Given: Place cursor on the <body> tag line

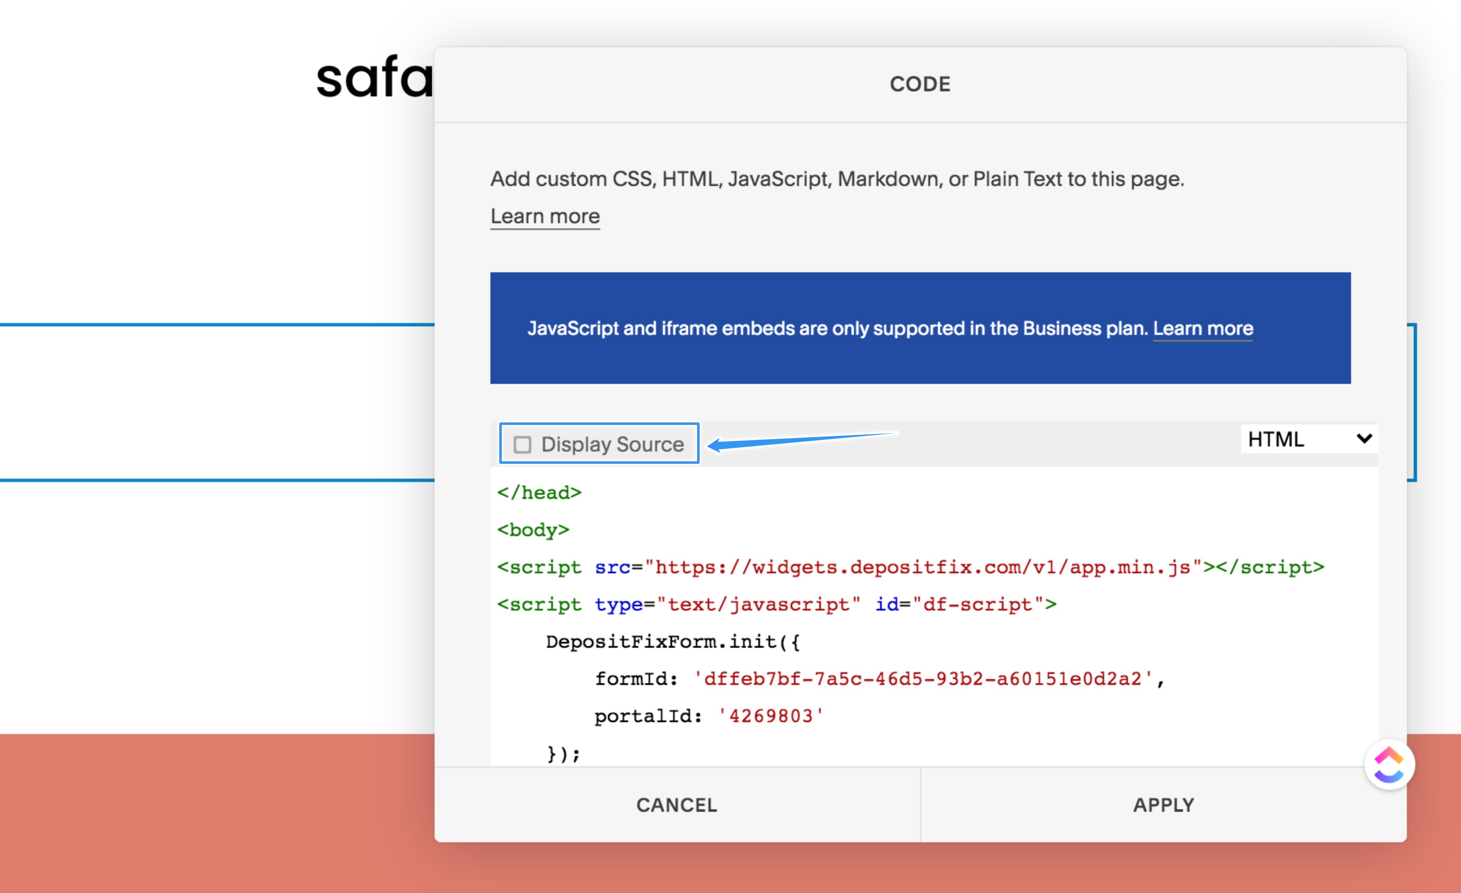Looking at the screenshot, I should [x=533, y=530].
